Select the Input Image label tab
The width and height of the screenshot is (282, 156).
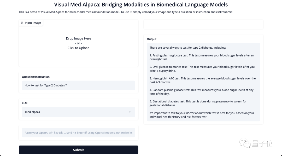31,23
